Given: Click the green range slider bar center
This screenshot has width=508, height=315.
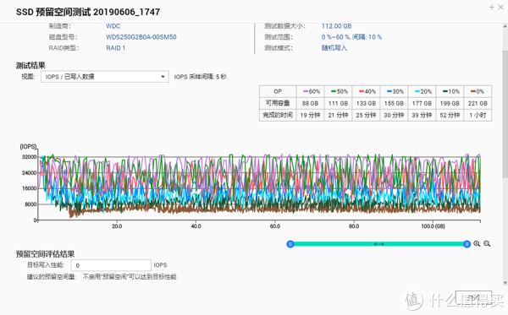Looking at the screenshot, I should [x=378, y=244].
